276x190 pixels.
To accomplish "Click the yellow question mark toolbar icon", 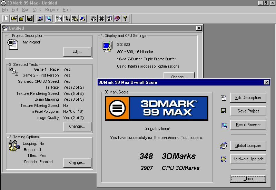I will (125, 19).
